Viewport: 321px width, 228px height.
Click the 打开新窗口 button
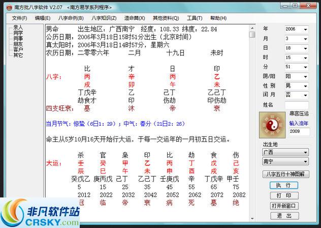(284, 206)
